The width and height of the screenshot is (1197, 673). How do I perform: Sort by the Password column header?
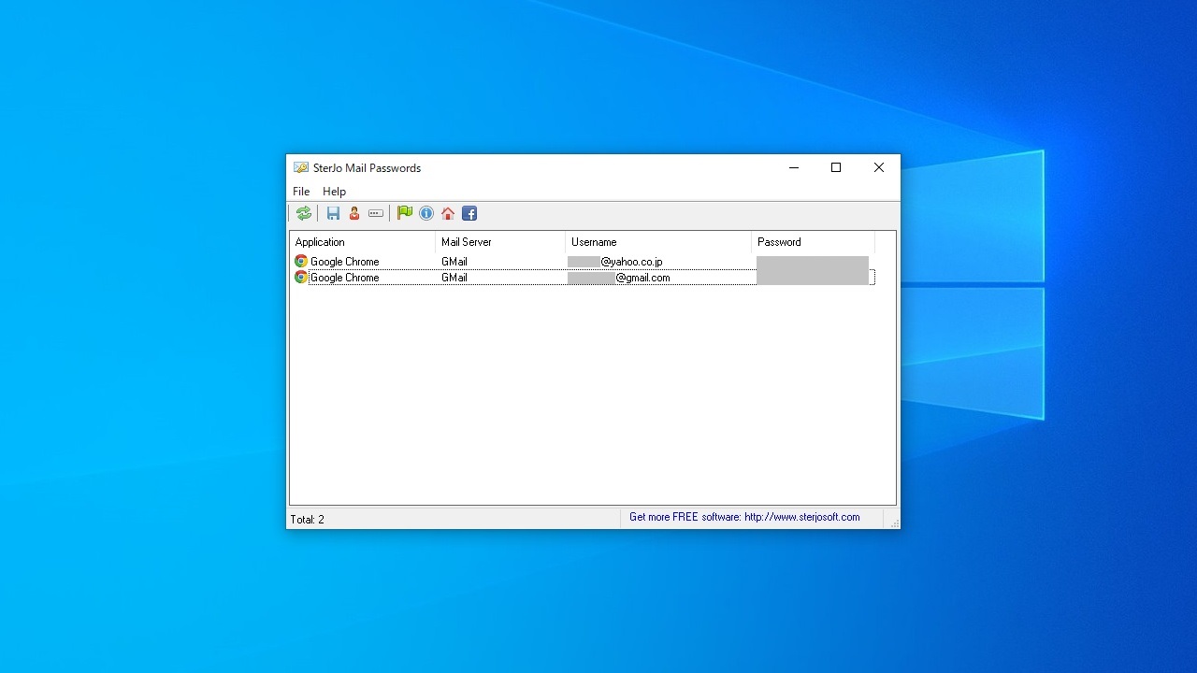click(813, 242)
